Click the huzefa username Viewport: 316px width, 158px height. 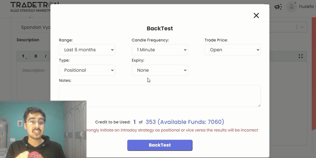307,7
